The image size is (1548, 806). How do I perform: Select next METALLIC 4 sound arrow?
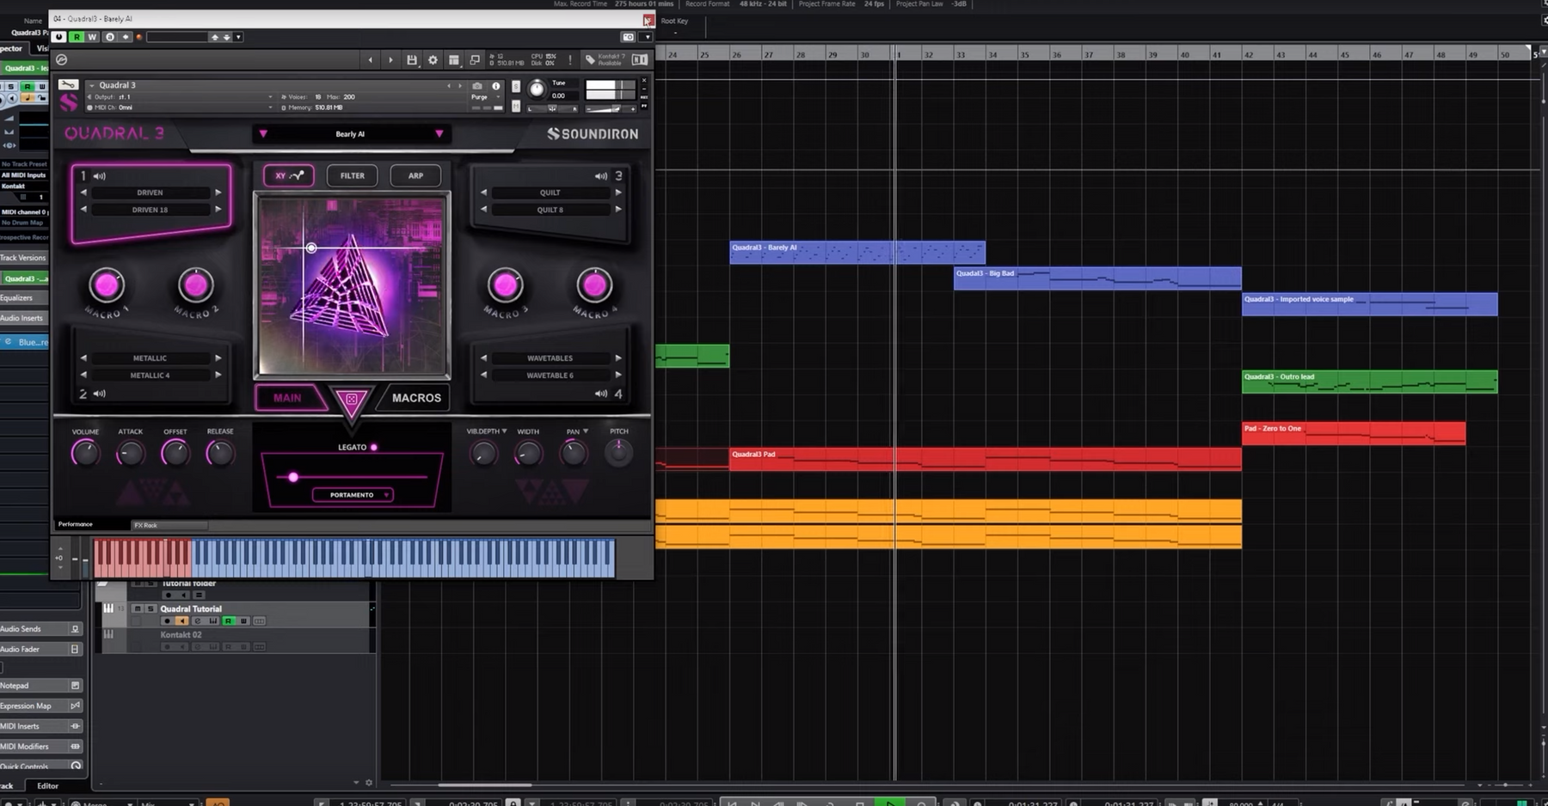[218, 376]
